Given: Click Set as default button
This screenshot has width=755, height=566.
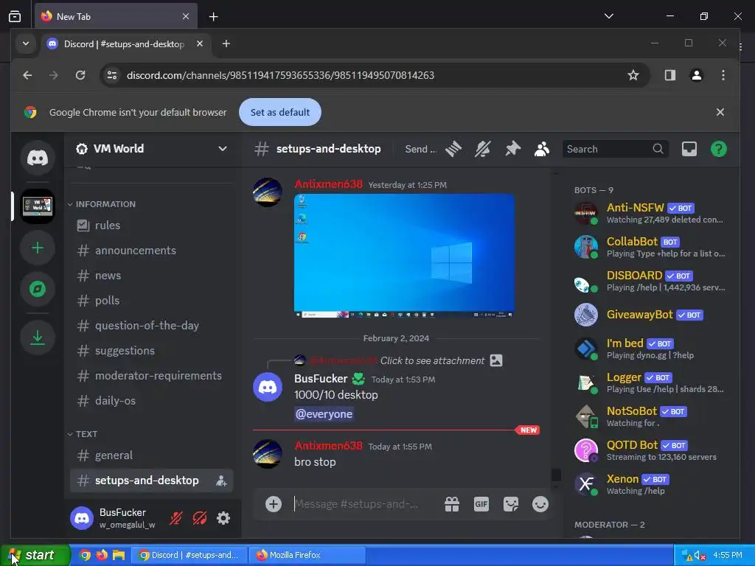Looking at the screenshot, I should tap(279, 112).
